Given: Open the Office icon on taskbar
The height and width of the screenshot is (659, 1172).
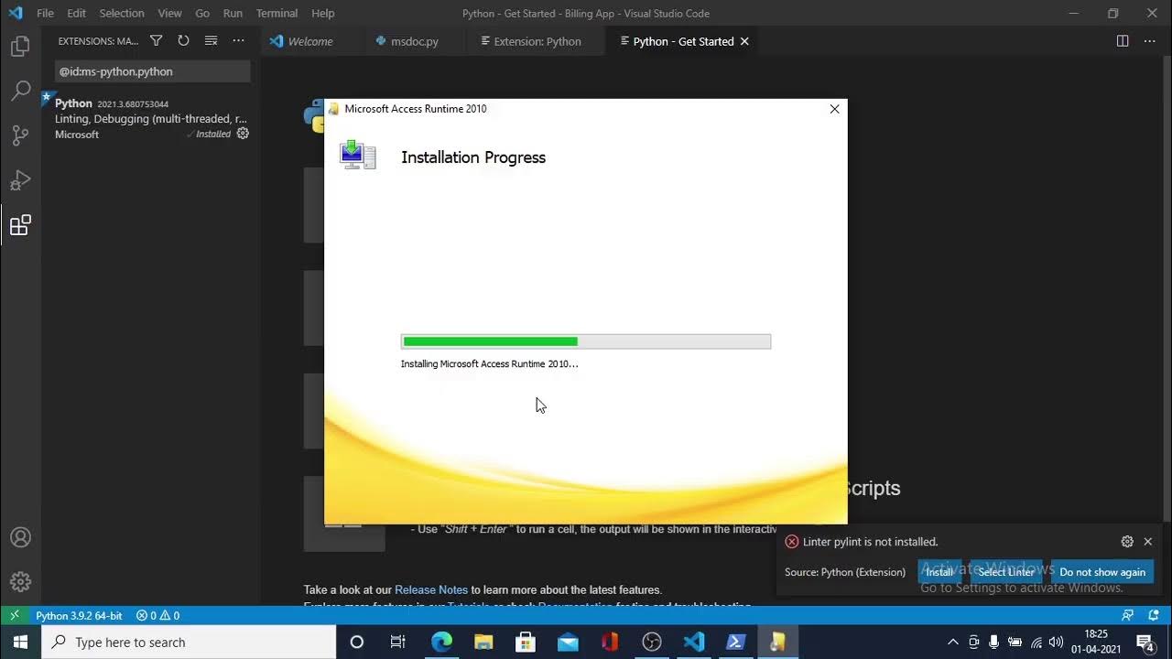Looking at the screenshot, I should (610, 642).
